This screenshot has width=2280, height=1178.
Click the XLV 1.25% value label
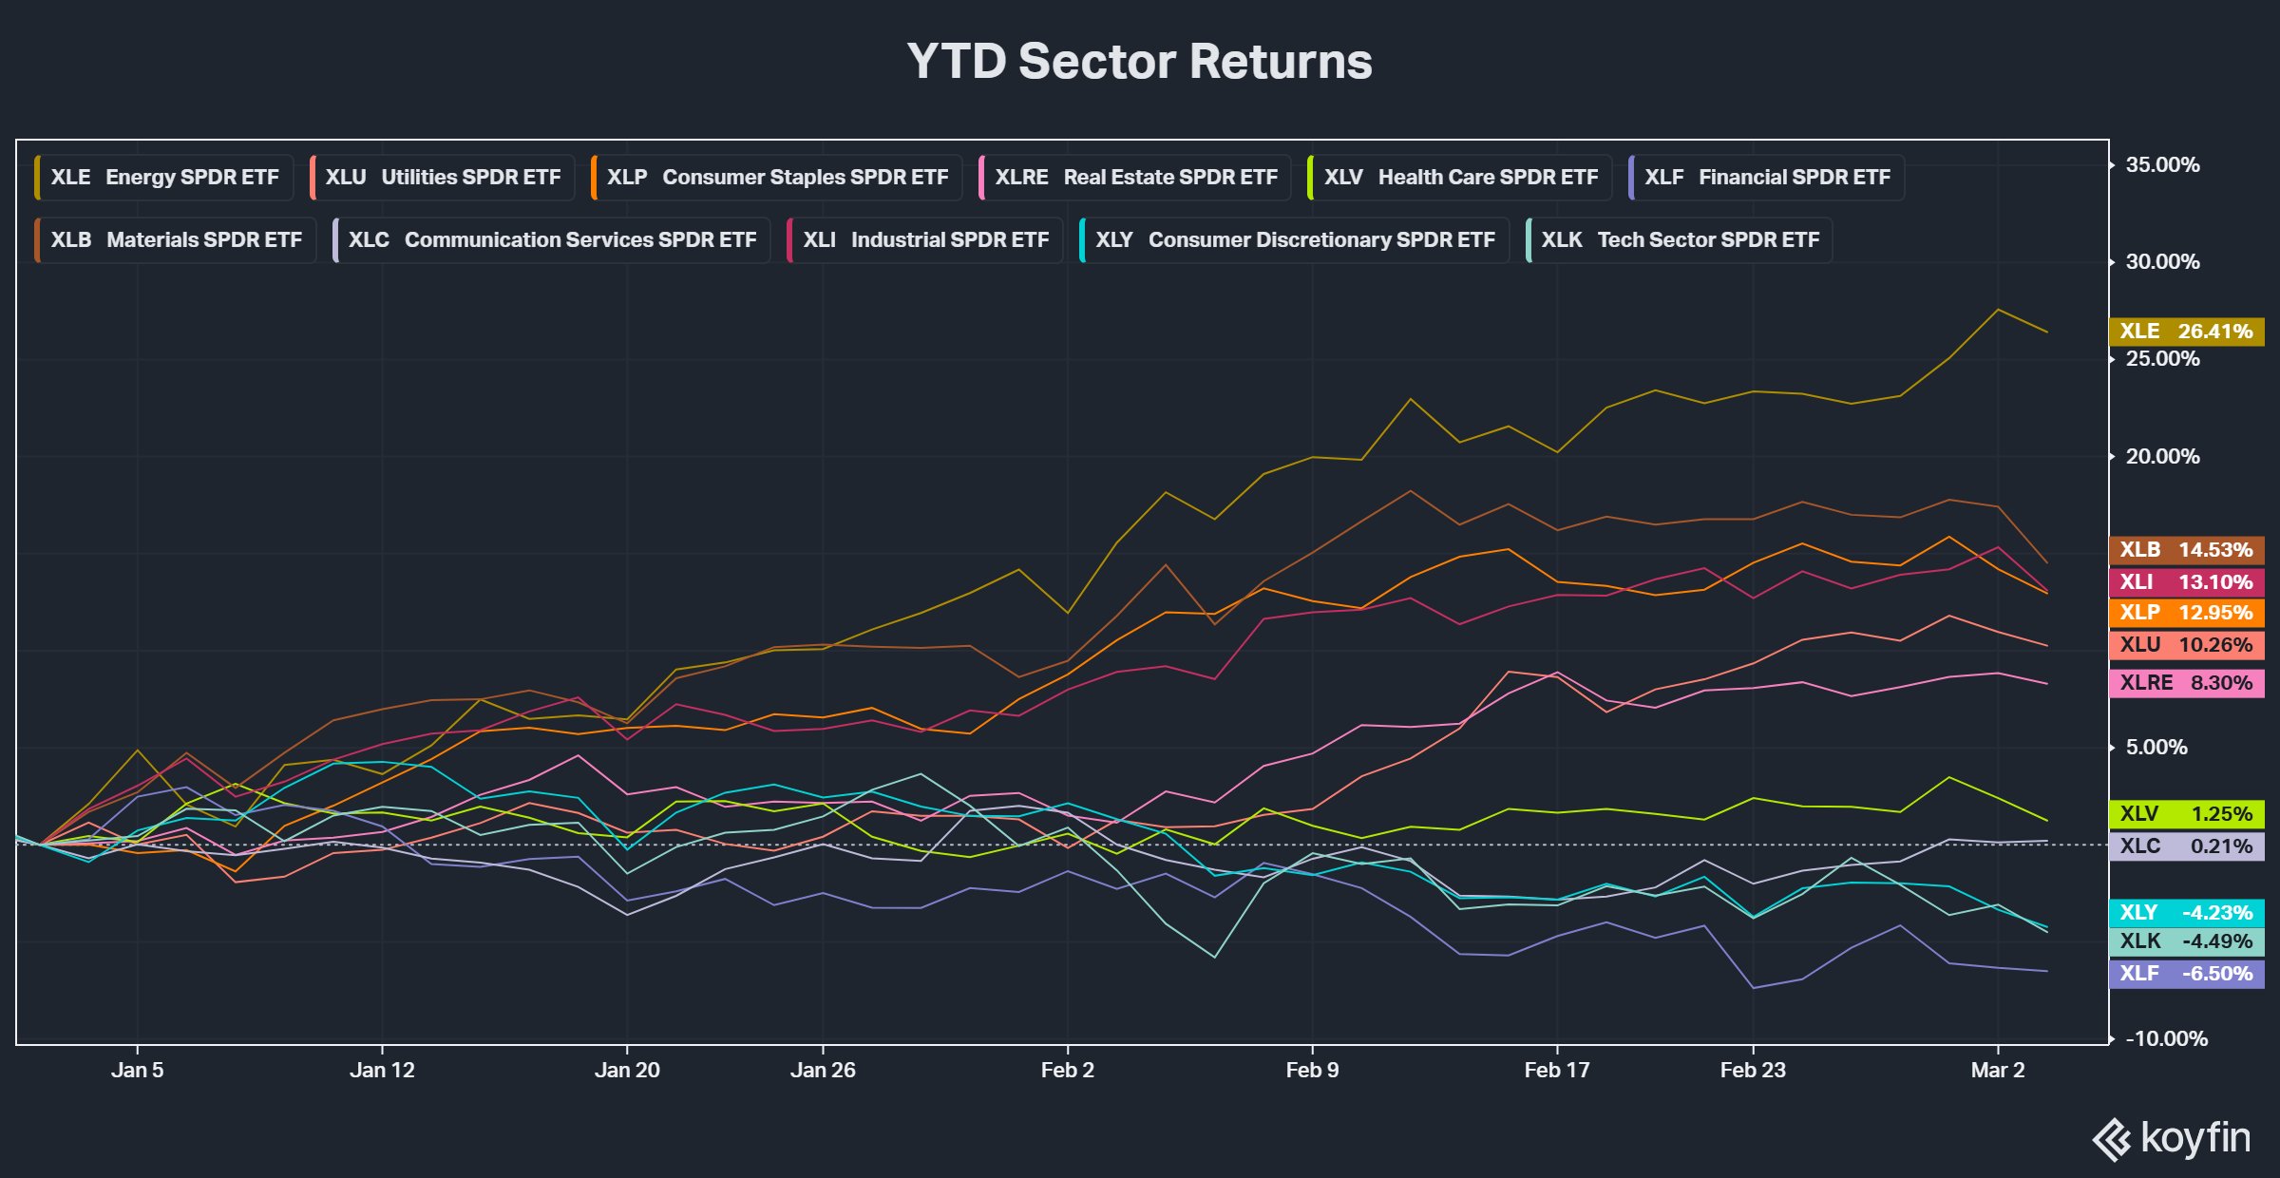click(2186, 814)
